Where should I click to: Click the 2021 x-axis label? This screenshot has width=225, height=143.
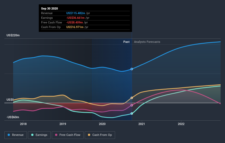142,124
